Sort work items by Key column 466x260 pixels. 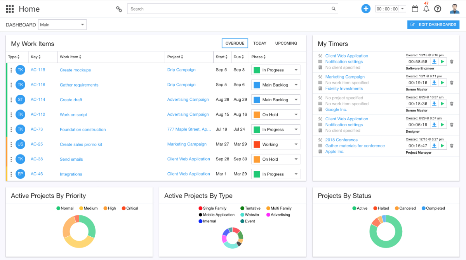point(36,57)
